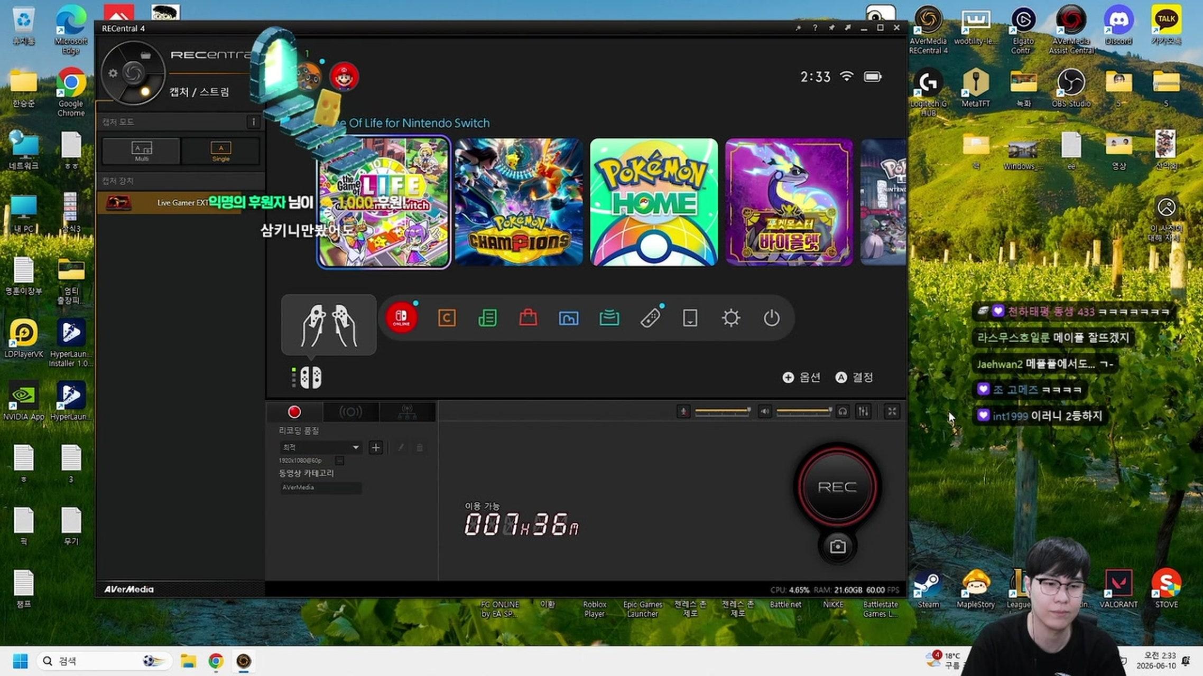Open the VALORANT desktop shortcut
The image size is (1203, 676).
point(1118,588)
